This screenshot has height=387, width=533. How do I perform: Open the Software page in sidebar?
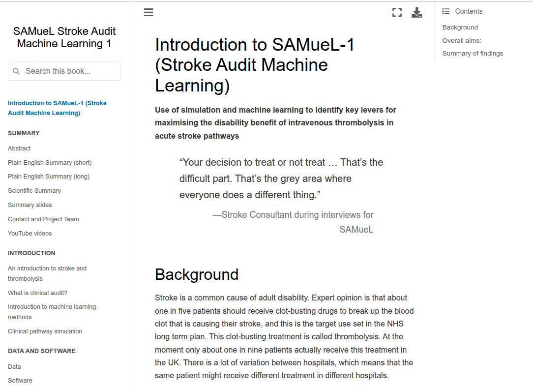tap(20, 381)
